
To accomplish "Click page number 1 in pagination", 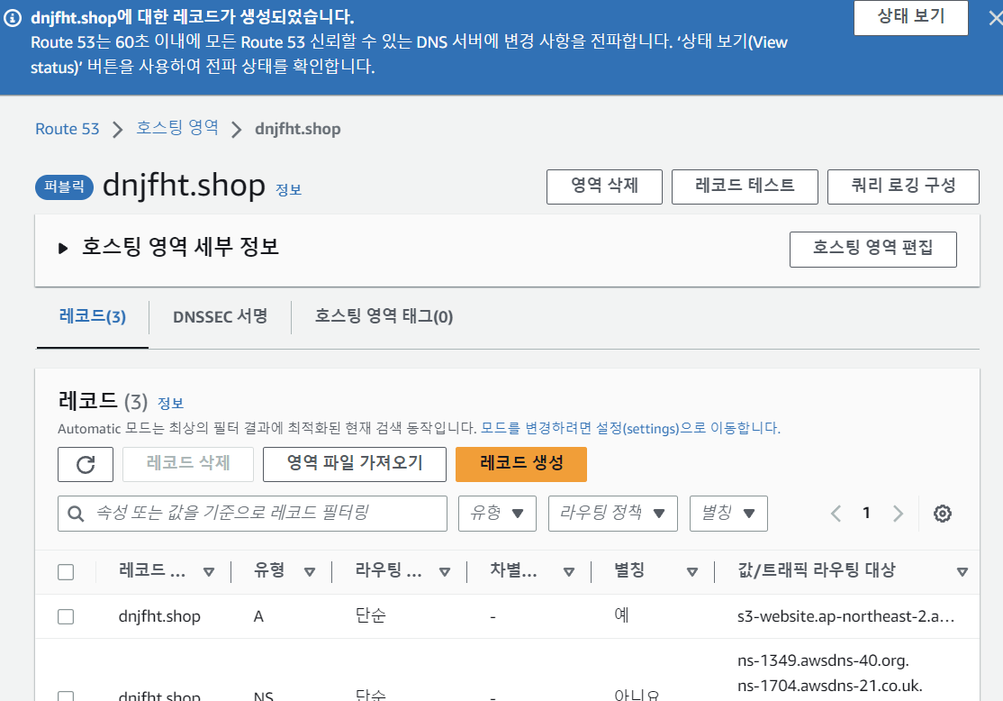I will (x=866, y=513).
